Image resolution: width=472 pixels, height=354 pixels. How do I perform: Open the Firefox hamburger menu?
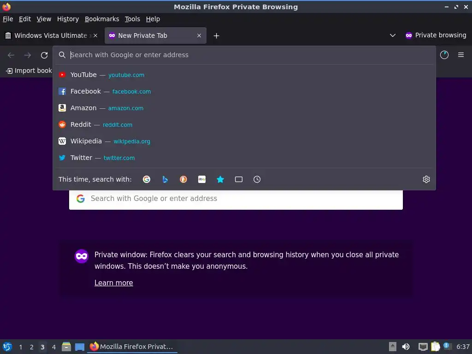[461, 55]
